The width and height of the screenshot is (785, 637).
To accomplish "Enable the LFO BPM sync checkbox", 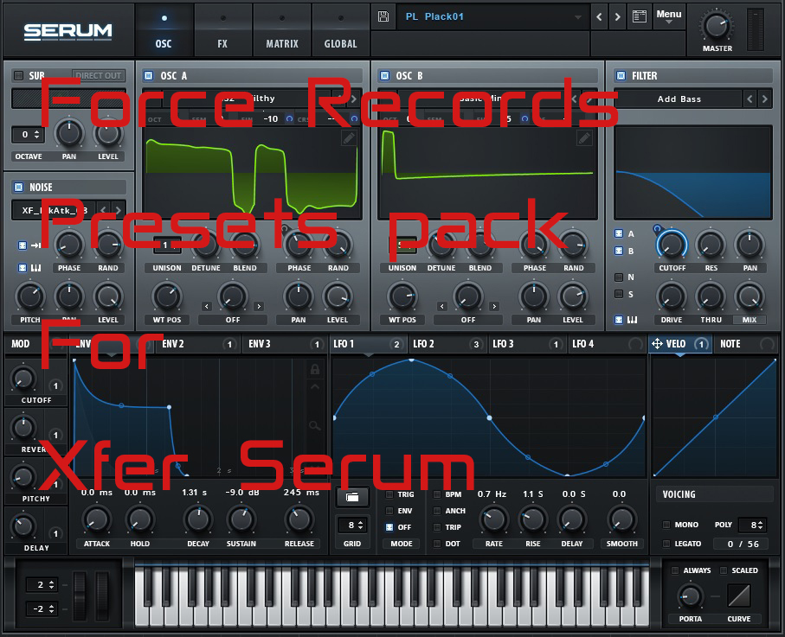I will coord(437,494).
